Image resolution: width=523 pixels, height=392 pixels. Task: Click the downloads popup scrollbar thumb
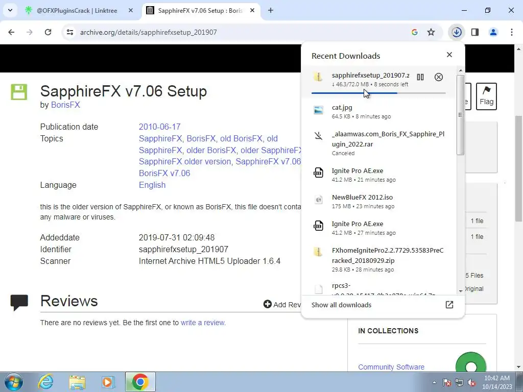pos(460,115)
